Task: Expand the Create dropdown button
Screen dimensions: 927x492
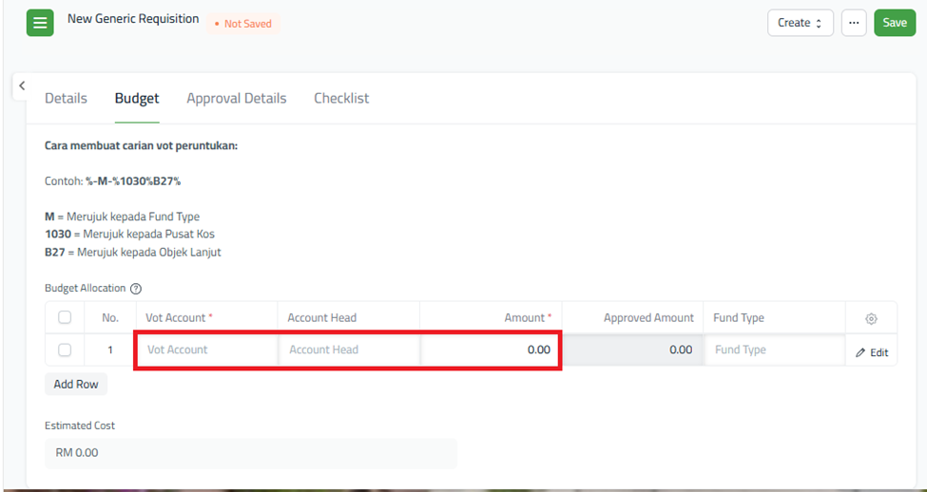Action: 800,23
